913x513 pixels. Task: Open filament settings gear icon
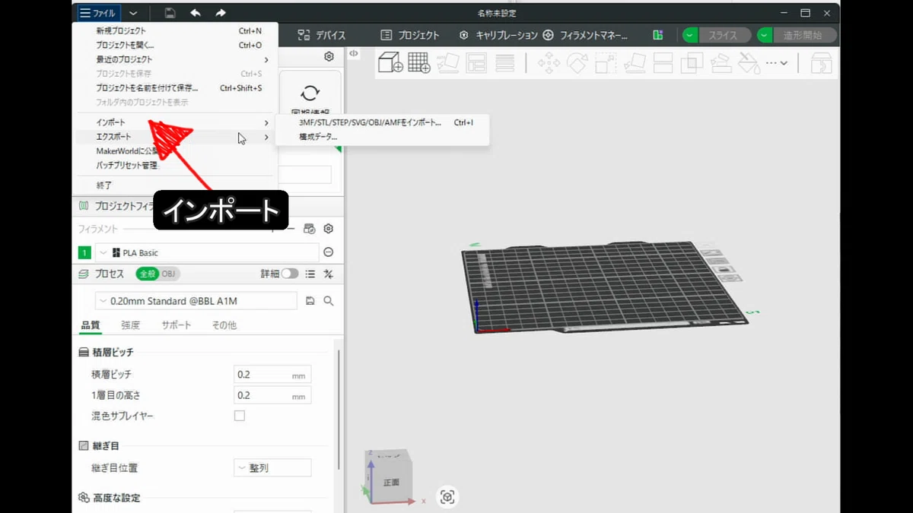pyautogui.click(x=329, y=229)
